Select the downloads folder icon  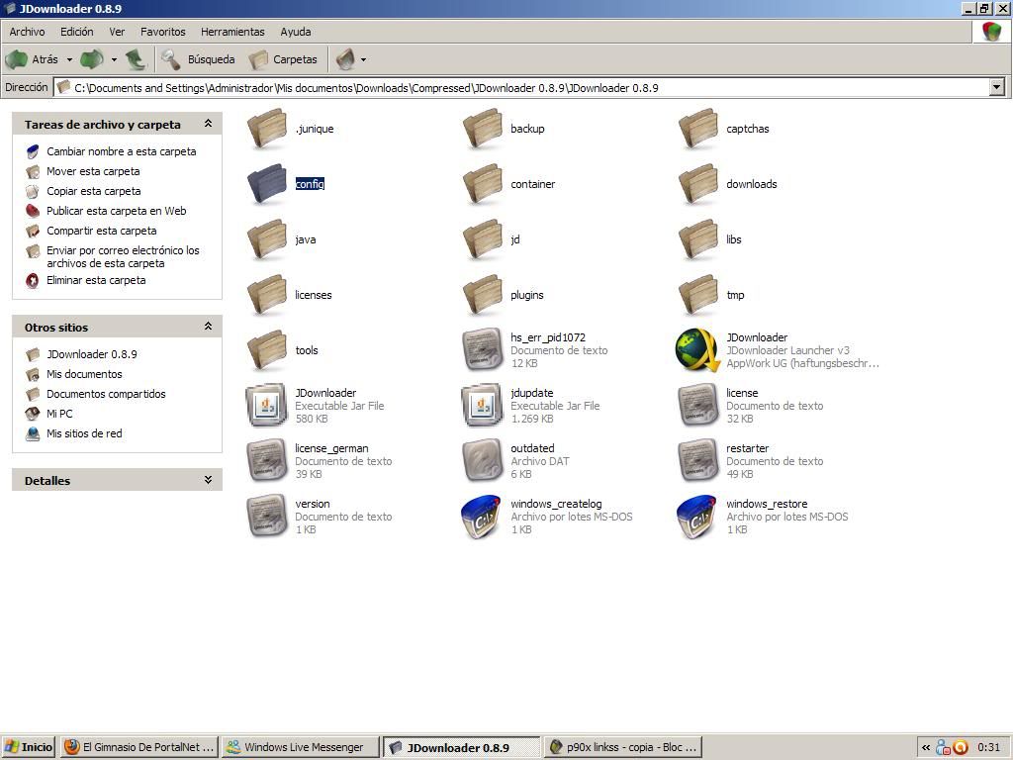click(698, 184)
